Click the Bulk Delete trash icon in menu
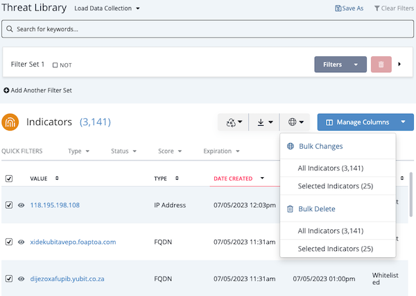Screen dimensions: 416x296 click(x=290, y=209)
